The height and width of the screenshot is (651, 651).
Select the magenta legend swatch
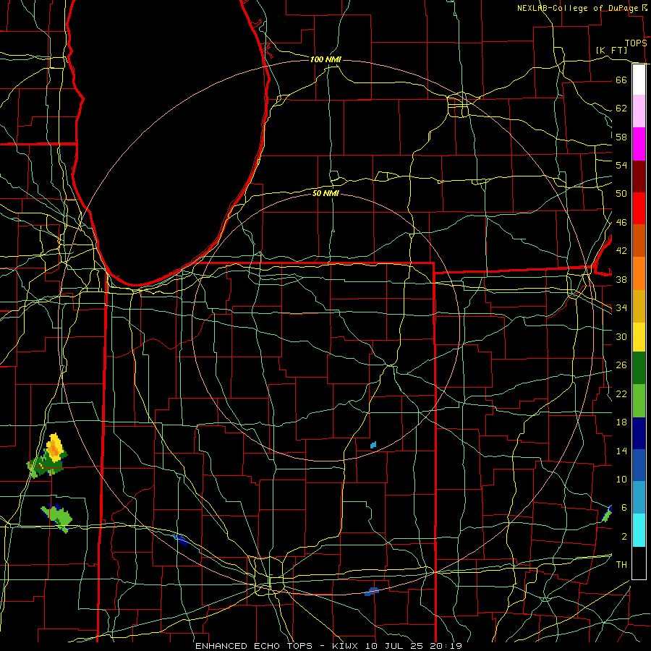[639, 144]
